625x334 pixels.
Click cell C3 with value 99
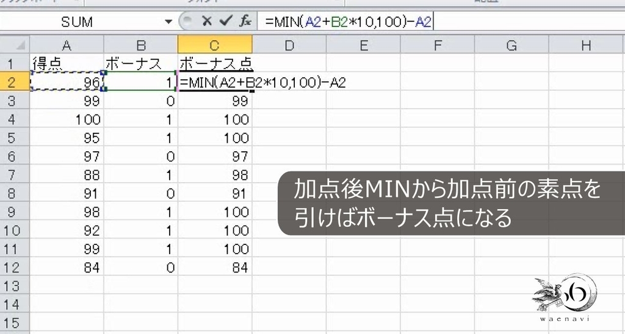(x=215, y=101)
